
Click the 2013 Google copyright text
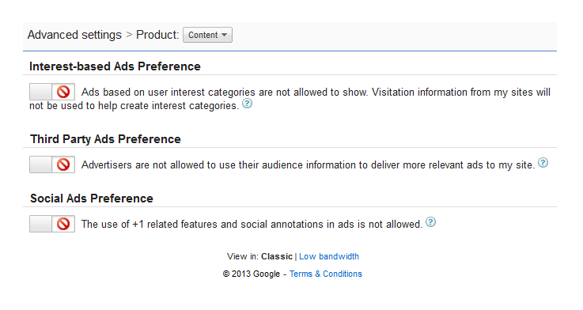tap(252, 274)
